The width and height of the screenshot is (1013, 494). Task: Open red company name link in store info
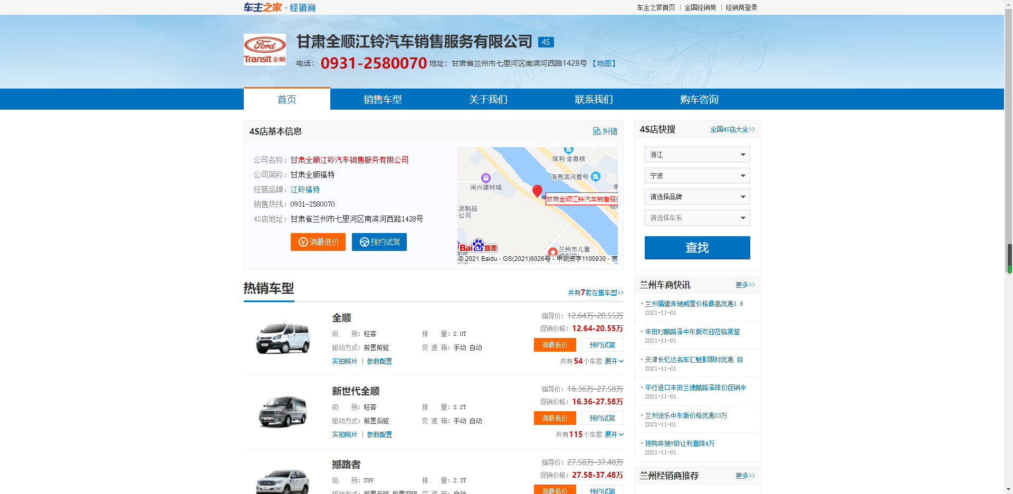pos(349,160)
